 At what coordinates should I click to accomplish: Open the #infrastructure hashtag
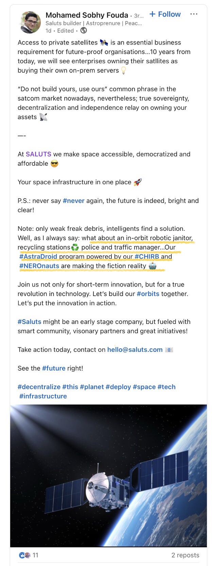(43, 396)
